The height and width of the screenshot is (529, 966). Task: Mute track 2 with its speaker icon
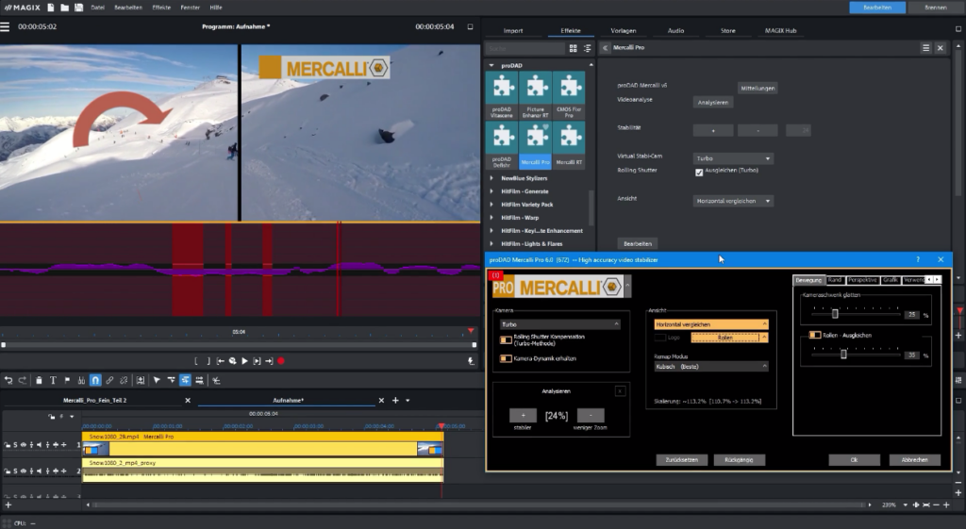(39, 471)
